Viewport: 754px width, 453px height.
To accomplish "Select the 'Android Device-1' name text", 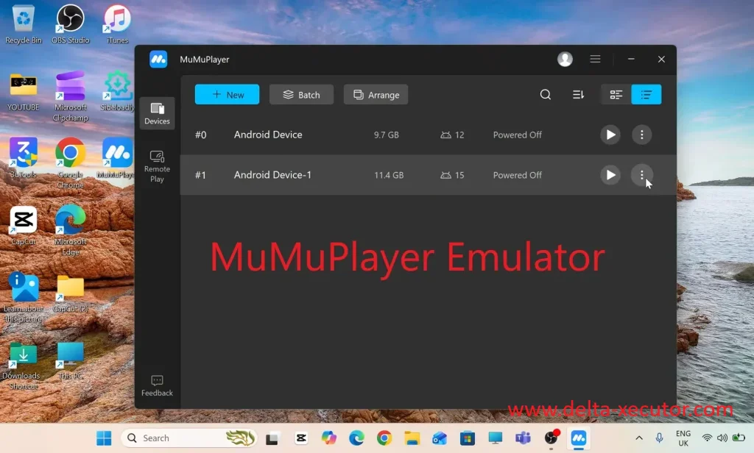I will 272,175.
